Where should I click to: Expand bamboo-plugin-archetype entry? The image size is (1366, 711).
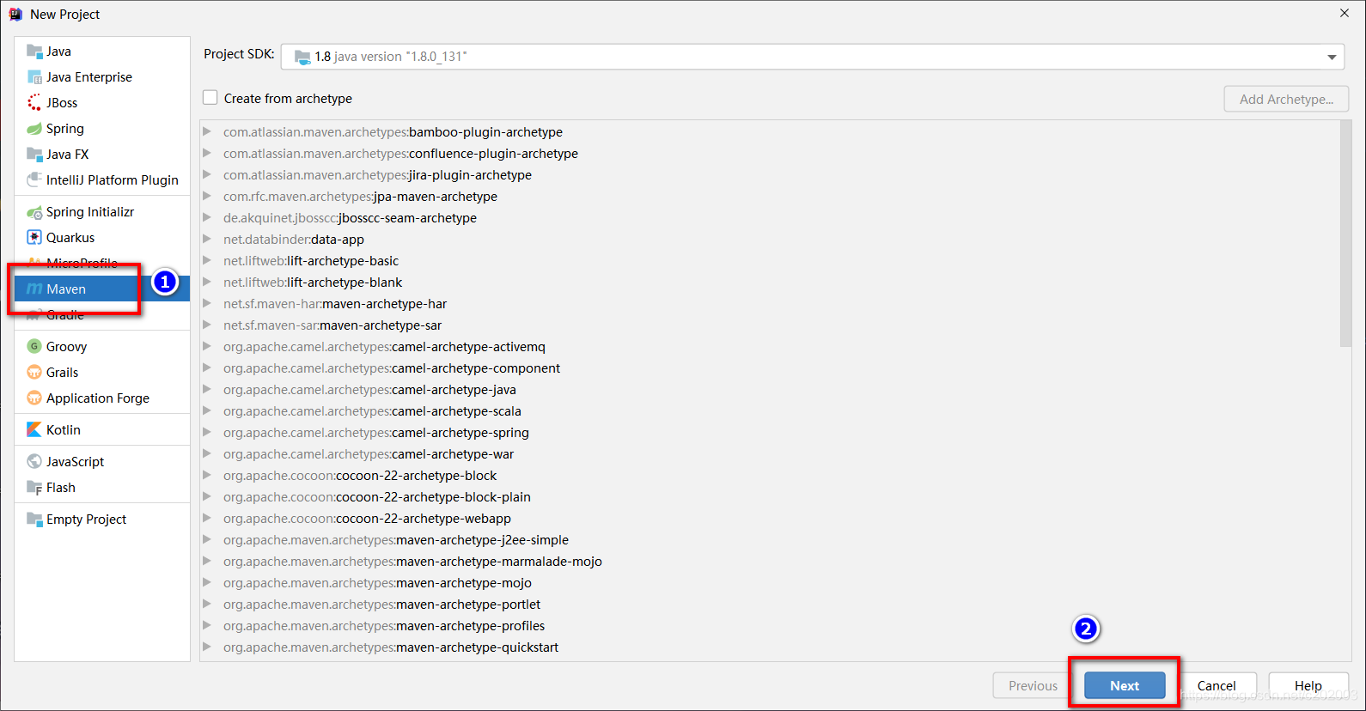point(207,132)
